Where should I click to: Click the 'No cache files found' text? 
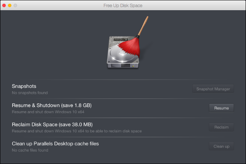coord(30,150)
